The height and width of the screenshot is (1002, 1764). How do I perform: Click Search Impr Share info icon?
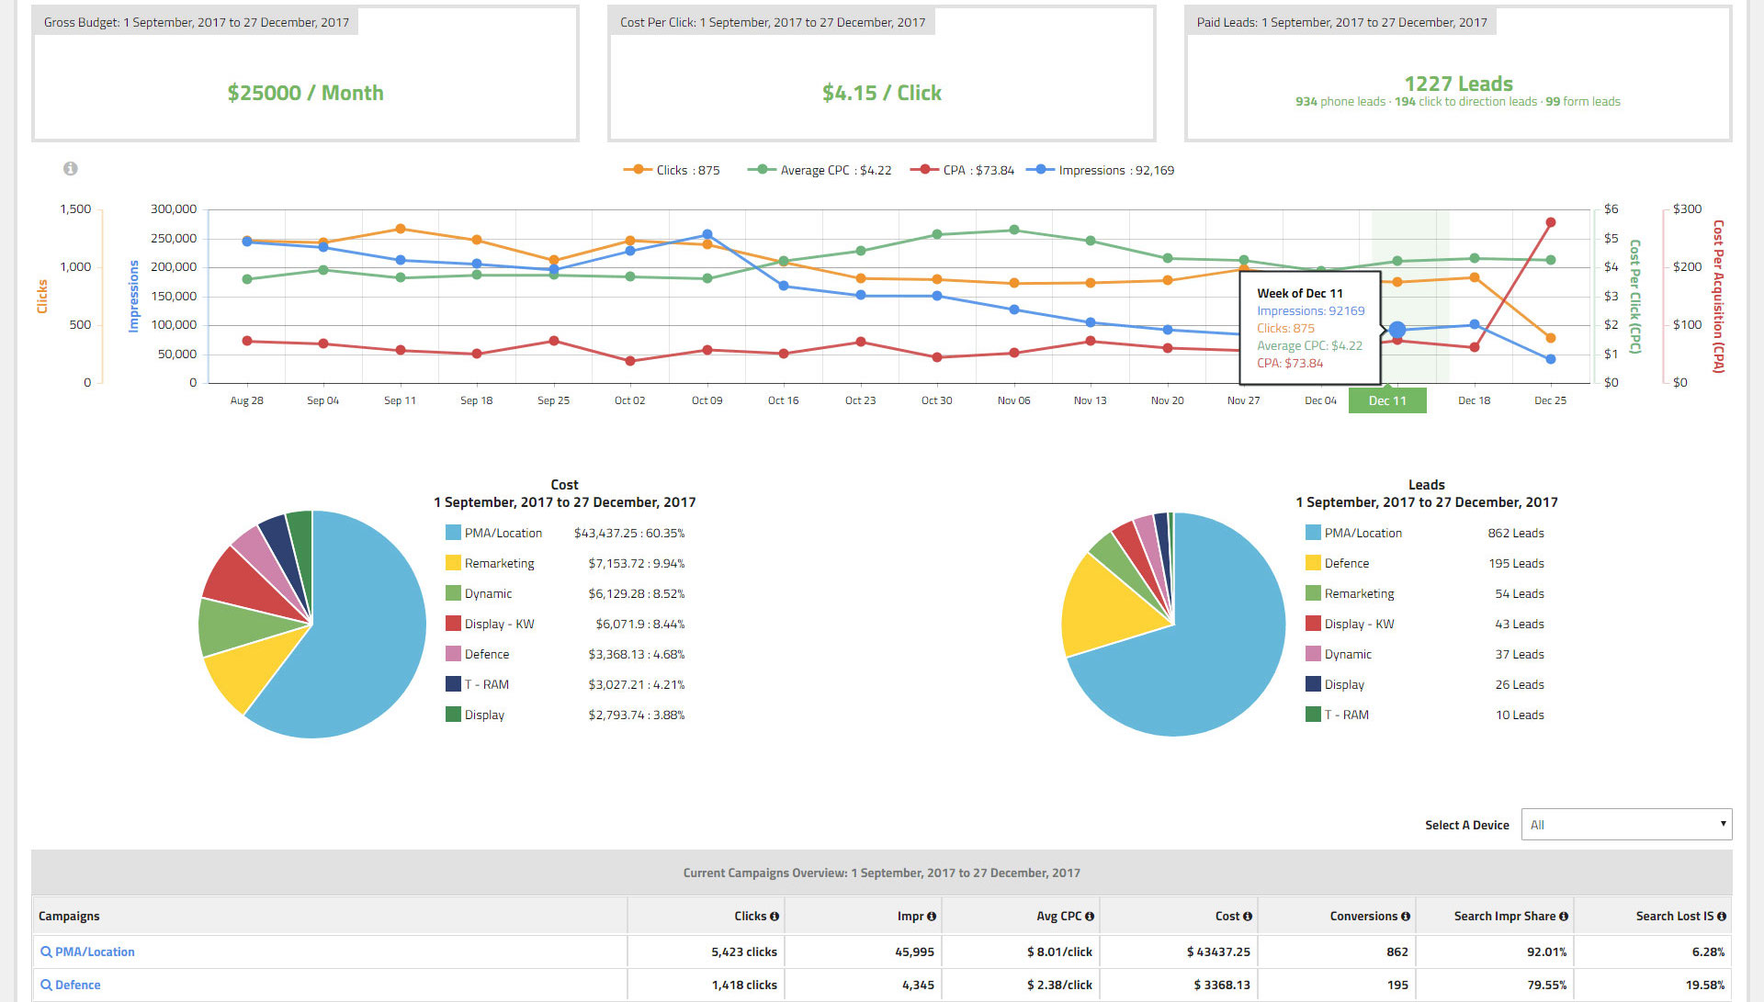pos(1564,917)
